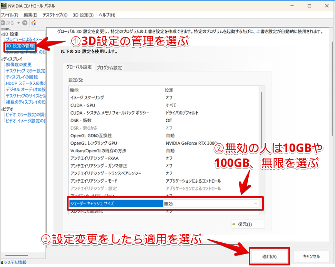This screenshot has width=335, height=267.
Task: Click ドライバのデフォルト setting value
Action: 182,113
